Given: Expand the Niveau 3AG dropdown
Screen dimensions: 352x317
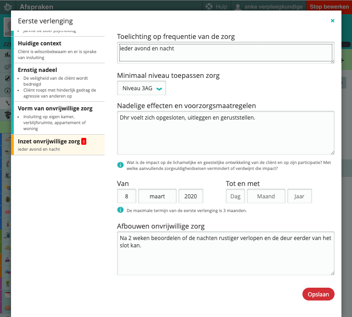Looking at the screenshot, I should (141, 88).
